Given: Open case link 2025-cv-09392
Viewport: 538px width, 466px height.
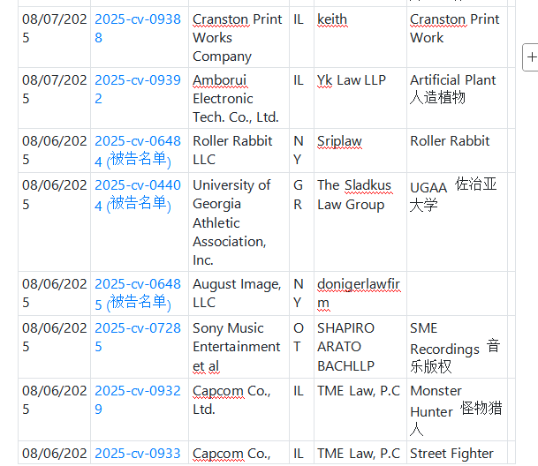Looking at the screenshot, I should tap(138, 89).
